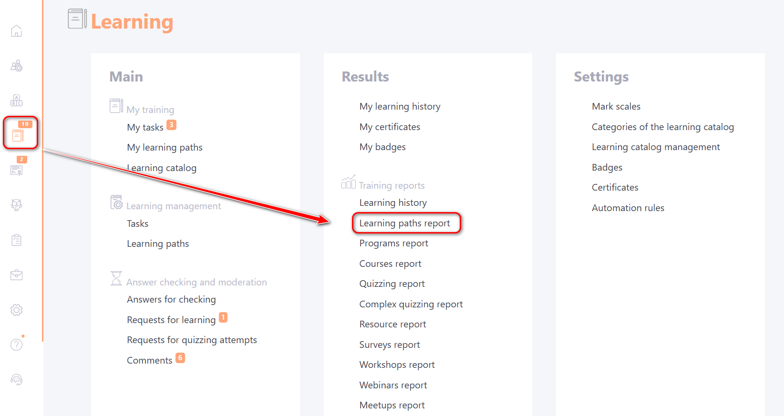Click the users management sidebar icon
This screenshot has width=784, height=416.
[17, 66]
